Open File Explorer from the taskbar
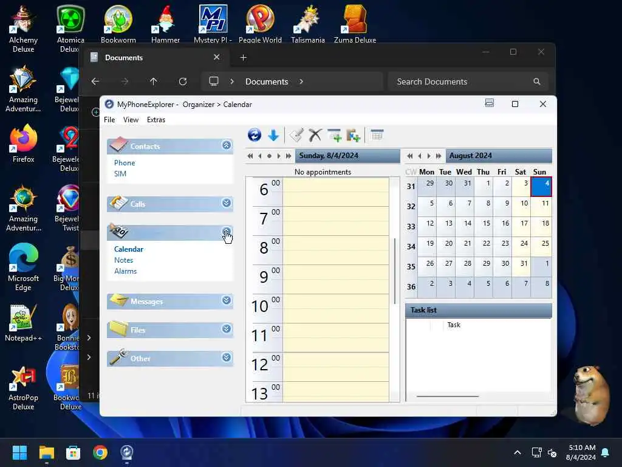The width and height of the screenshot is (622, 467). [46, 452]
